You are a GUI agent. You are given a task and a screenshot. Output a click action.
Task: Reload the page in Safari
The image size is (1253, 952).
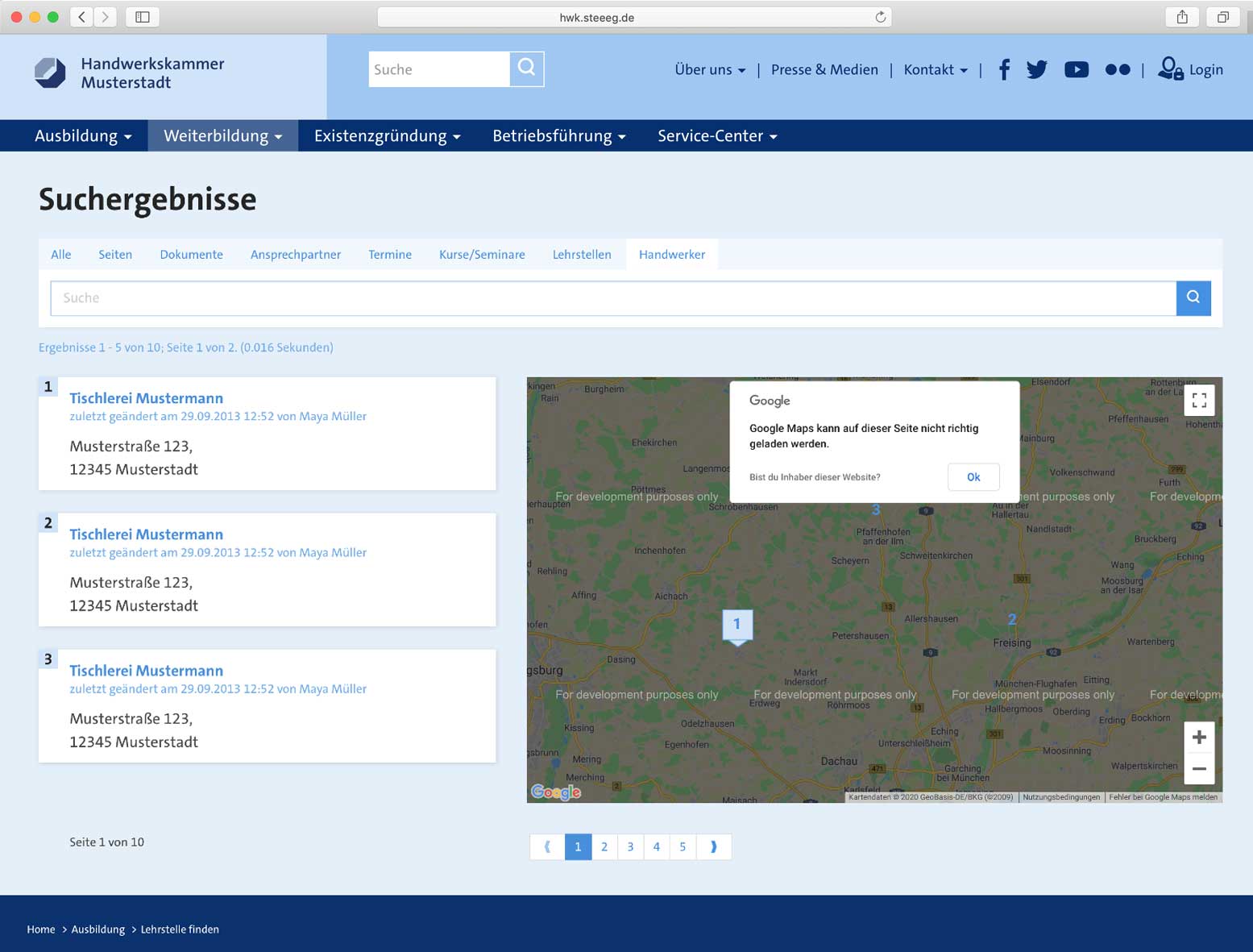coord(880,17)
